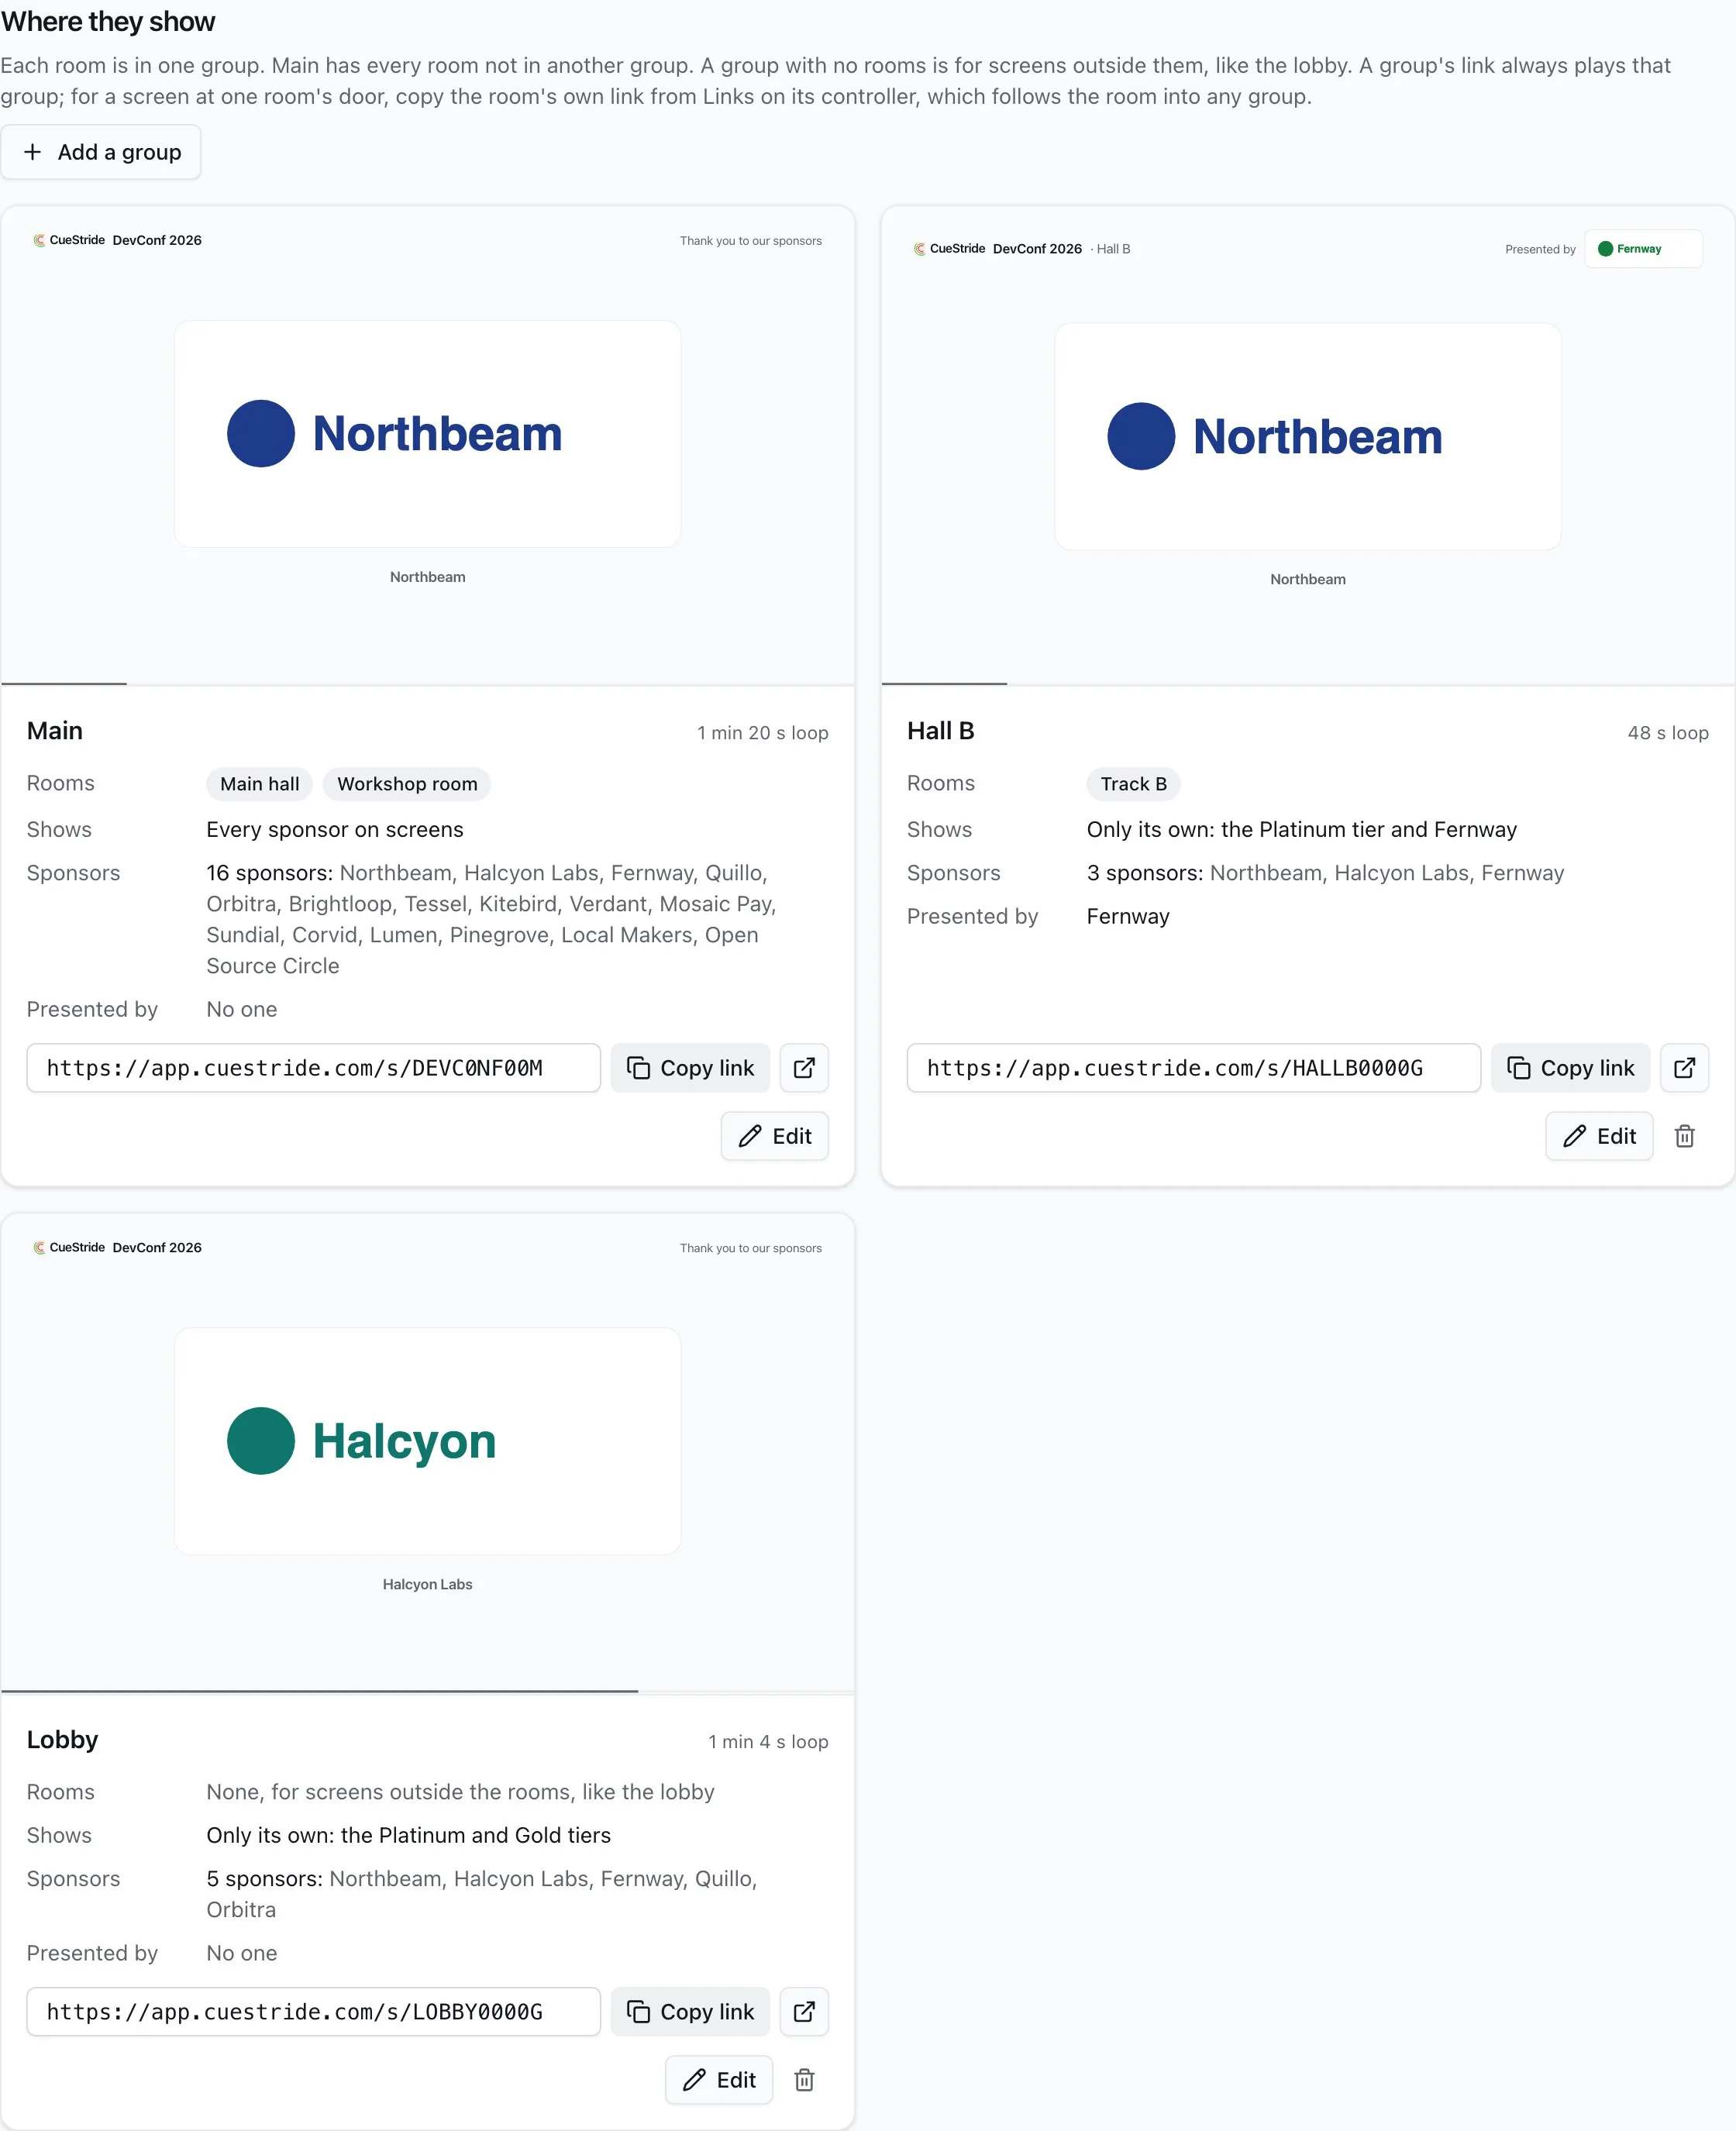Click 'Every sponsor on screens' text
The height and width of the screenshot is (2131, 1736).
pyautogui.click(x=335, y=829)
